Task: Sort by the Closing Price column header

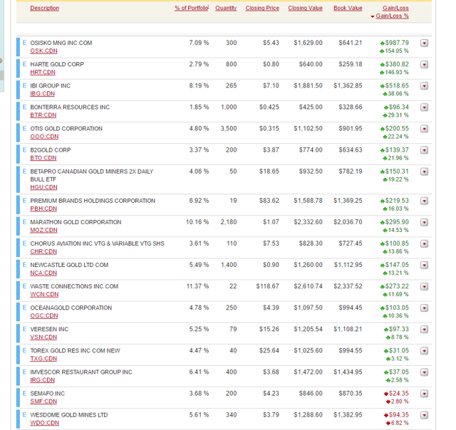Action: (x=262, y=9)
